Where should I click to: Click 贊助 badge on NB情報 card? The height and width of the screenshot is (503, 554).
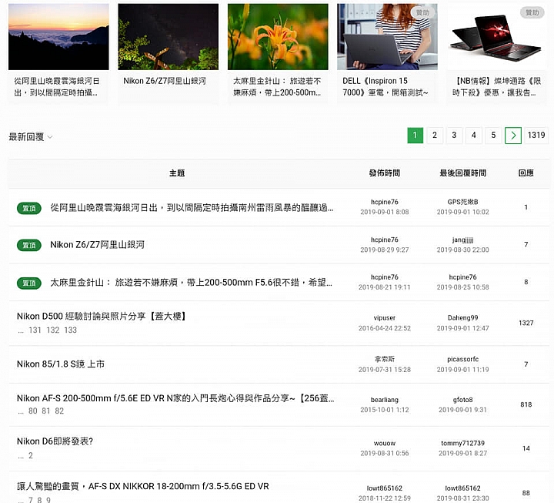tap(532, 13)
